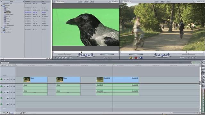Expand the bottom bin below pre-master in Browser
This screenshot has width=205, height=115.
coord(2,32)
